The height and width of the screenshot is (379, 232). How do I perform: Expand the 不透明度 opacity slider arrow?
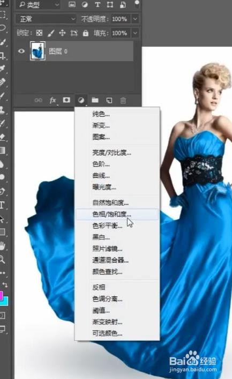135,19
